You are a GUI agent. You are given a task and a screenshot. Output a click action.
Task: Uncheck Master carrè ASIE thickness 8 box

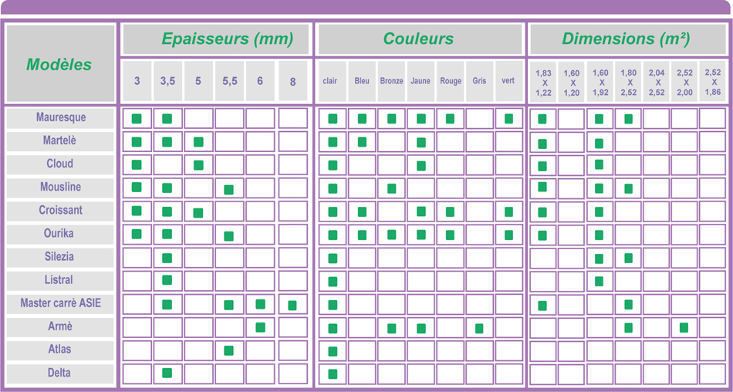292,305
